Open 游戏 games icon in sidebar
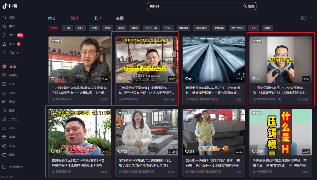 tap(4, 102)
